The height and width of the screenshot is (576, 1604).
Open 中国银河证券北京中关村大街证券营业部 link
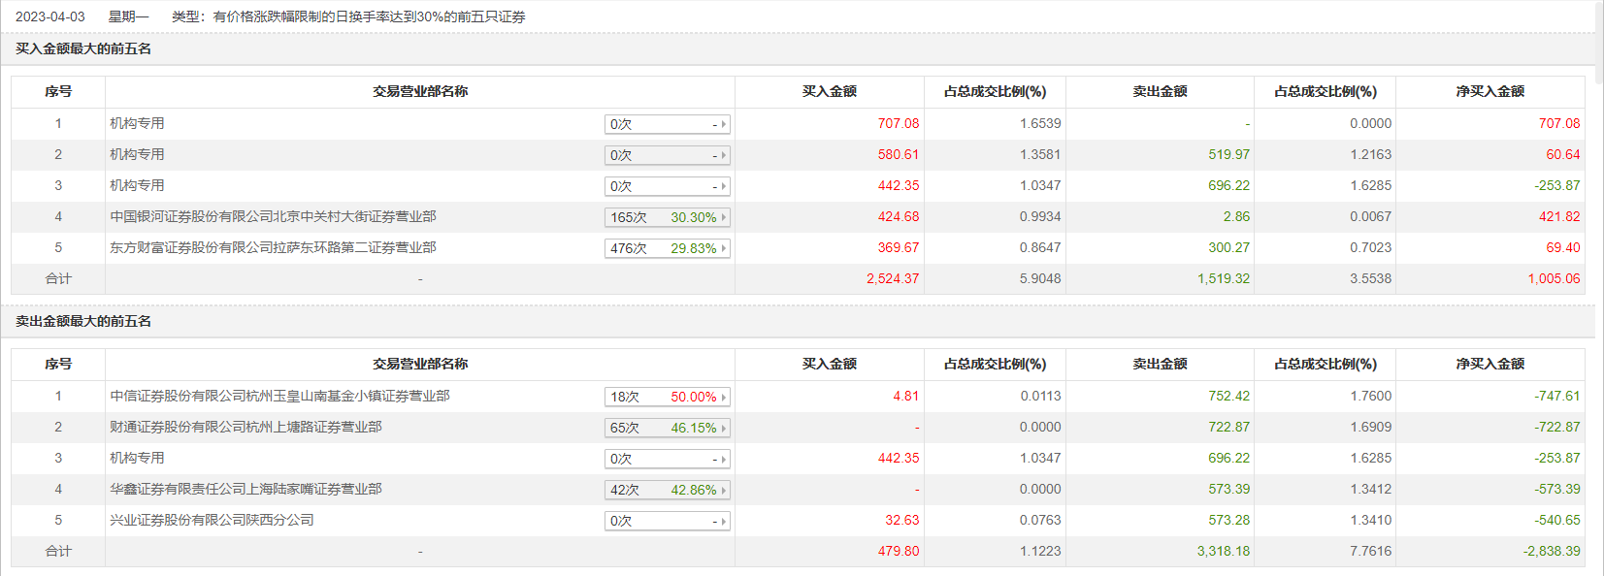(273, 216)
